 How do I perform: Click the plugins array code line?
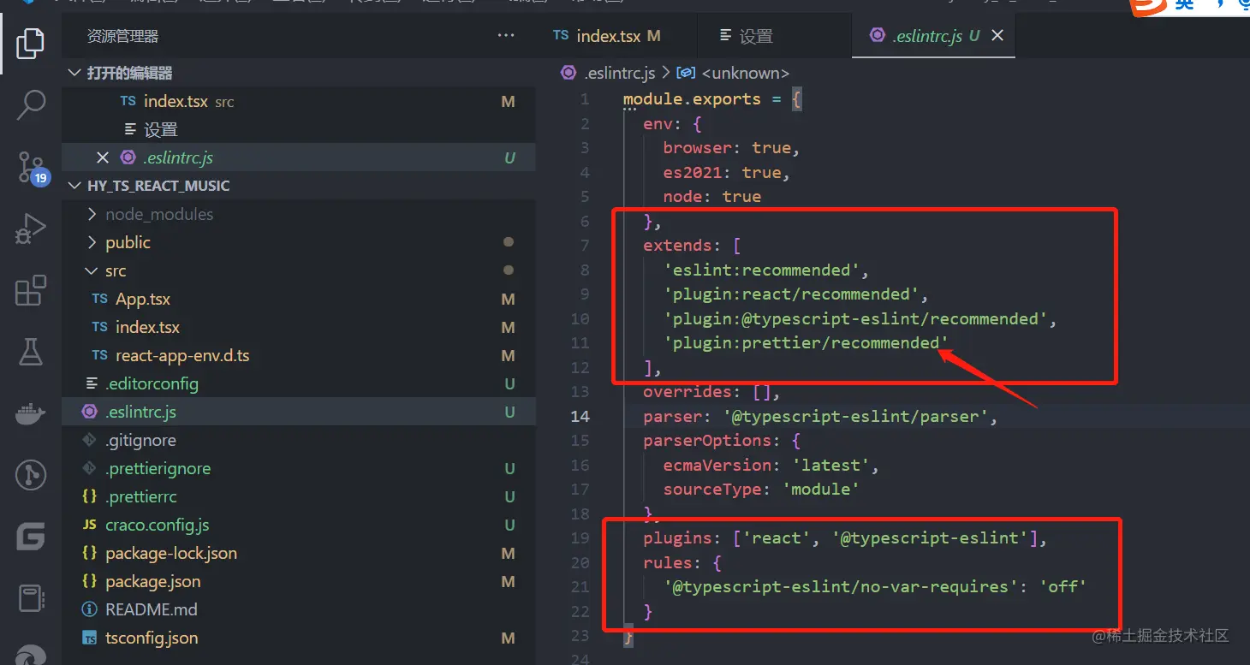click(845, 538)
